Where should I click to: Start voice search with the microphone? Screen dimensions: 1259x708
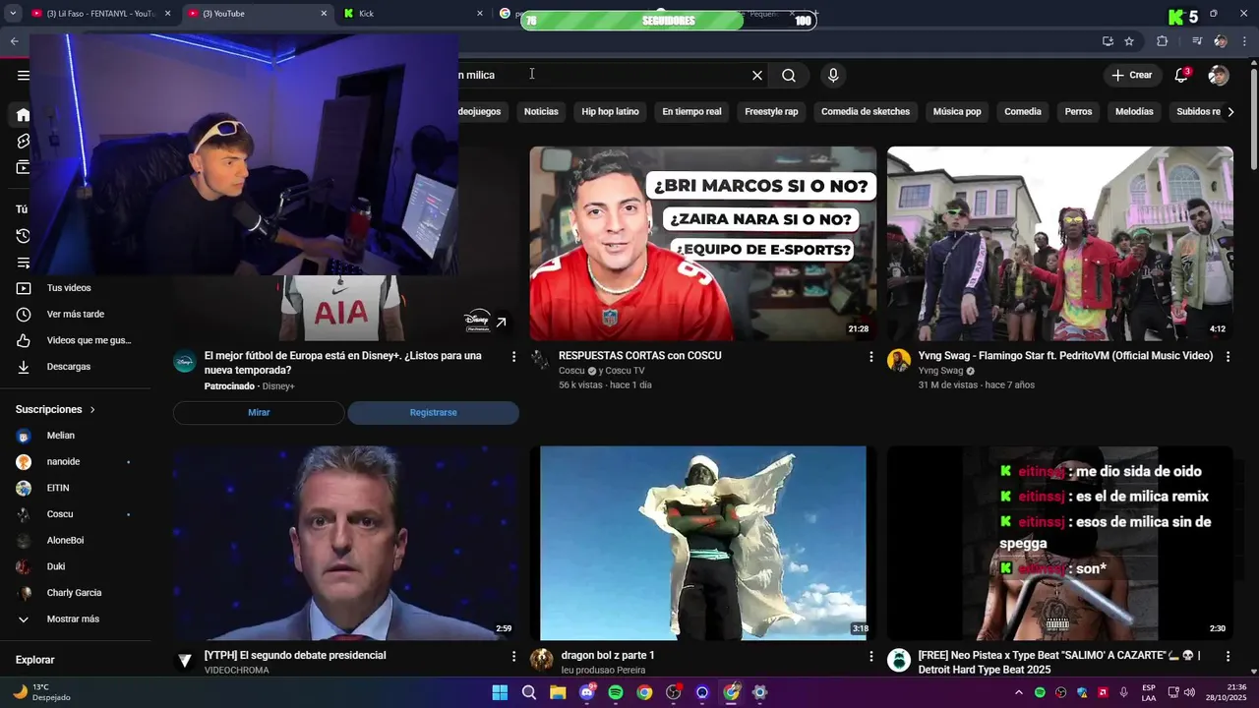click(833, 75)
